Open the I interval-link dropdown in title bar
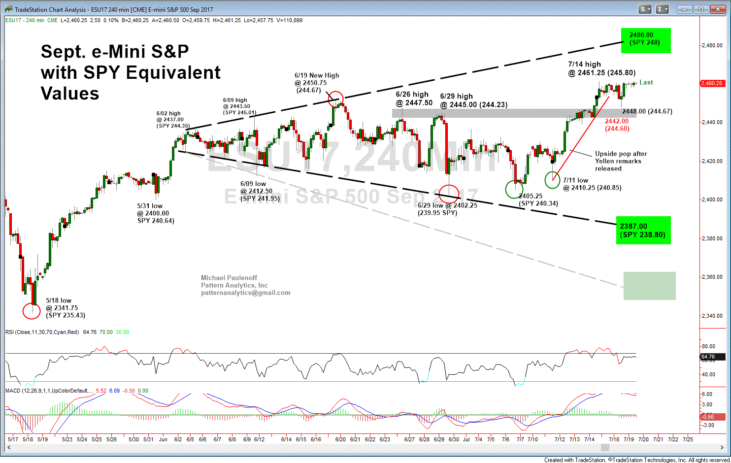This screenshot has height=463, width=731. 662,9
